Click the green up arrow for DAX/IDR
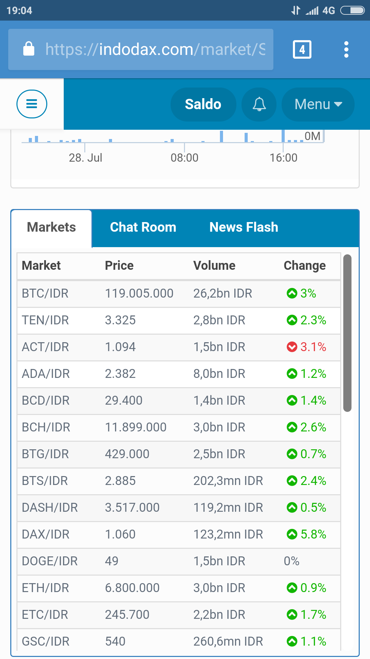 coord(292,534)
